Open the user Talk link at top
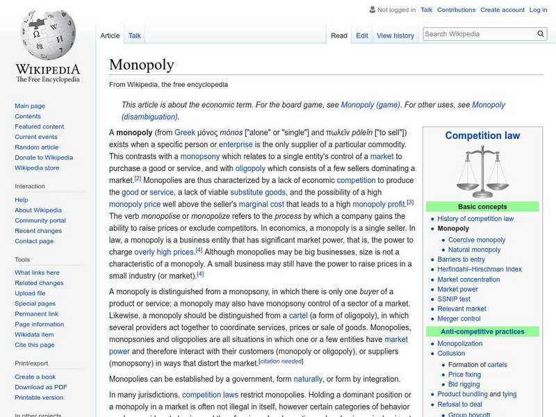The image size is (556, 417). 426,10
